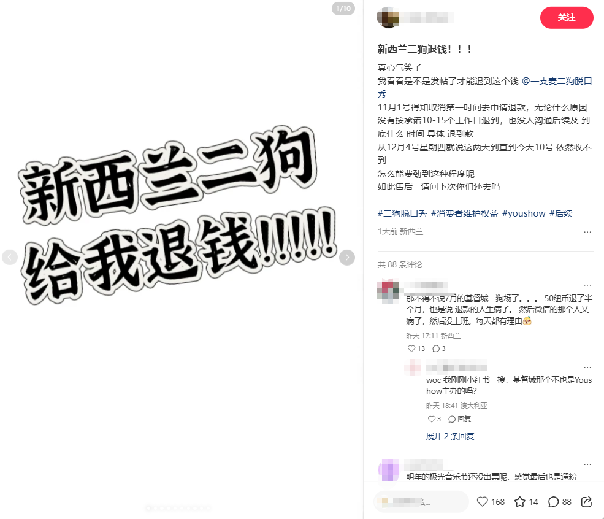Open the post author's avatar profile

coord(388,17)
